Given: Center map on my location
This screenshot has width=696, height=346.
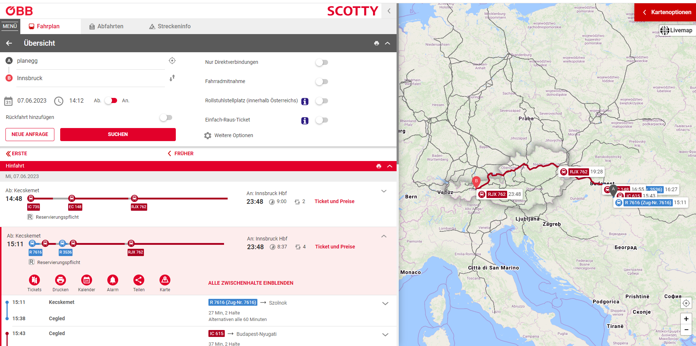Looking at the screenshot, I should tap(686, 303).
